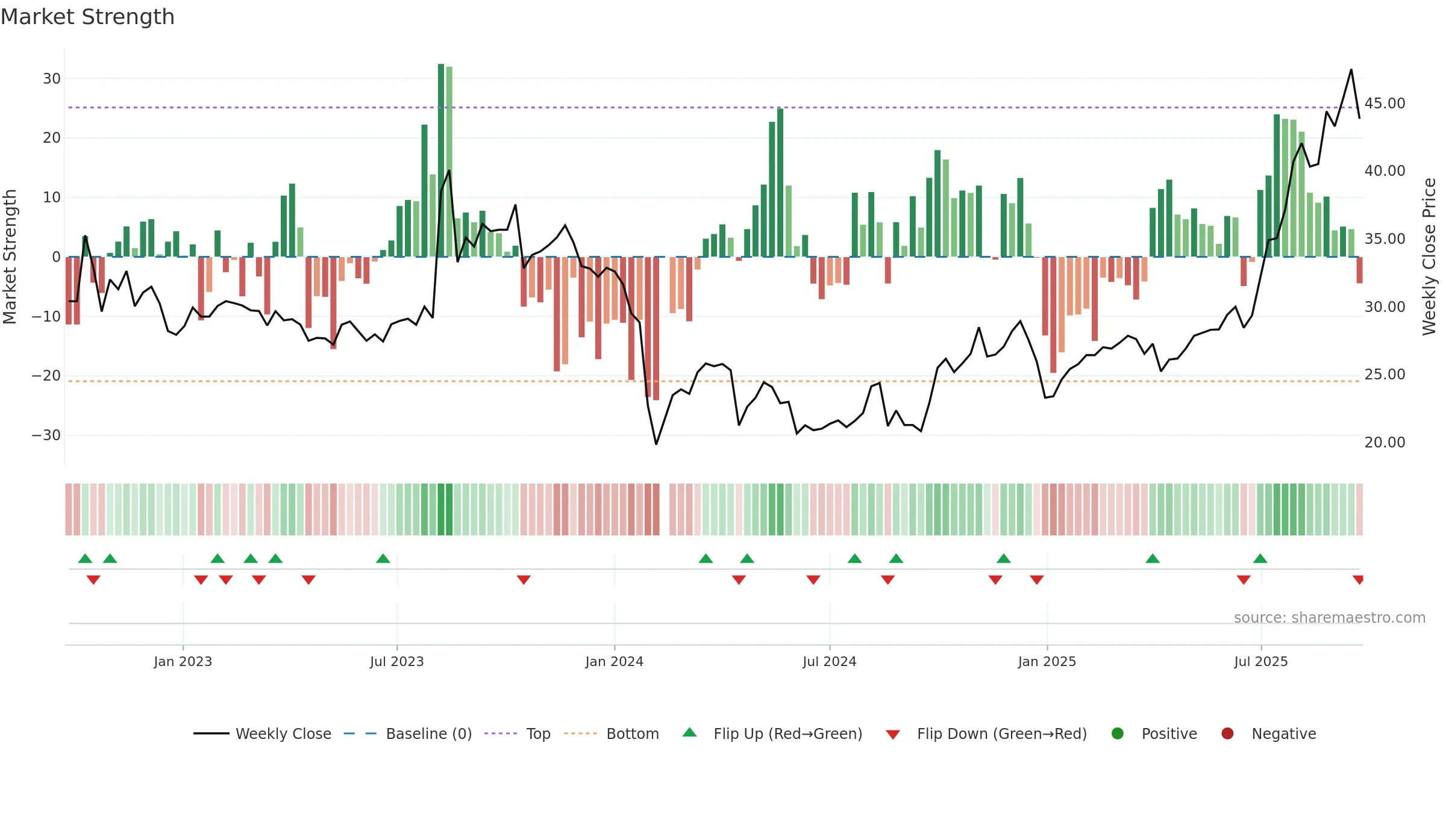Click the '20.00' right axis tick label
1446x813 pixels.
(x=1385, y=443)
